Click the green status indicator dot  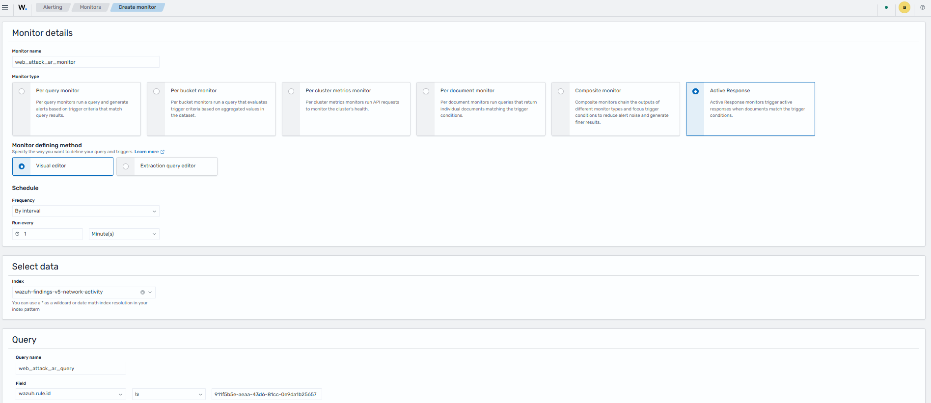click(x=886, y=7)
